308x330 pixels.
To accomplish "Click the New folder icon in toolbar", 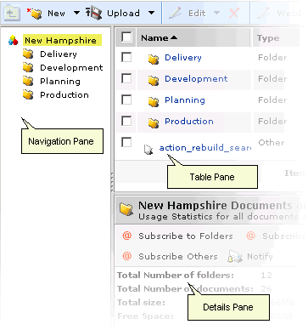I will [x=35, y=14].
